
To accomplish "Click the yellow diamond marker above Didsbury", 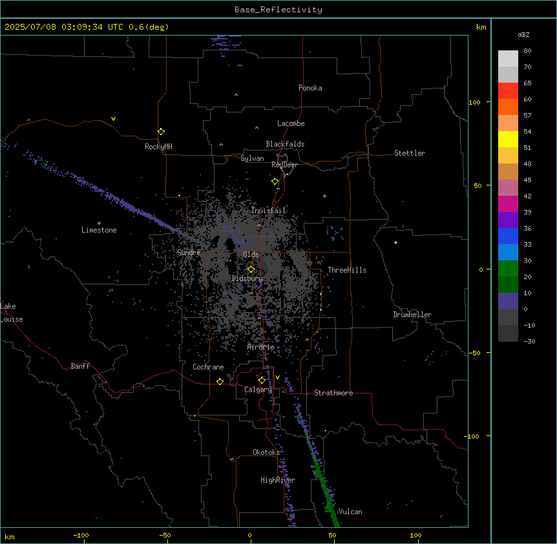I will pos(251,269).
